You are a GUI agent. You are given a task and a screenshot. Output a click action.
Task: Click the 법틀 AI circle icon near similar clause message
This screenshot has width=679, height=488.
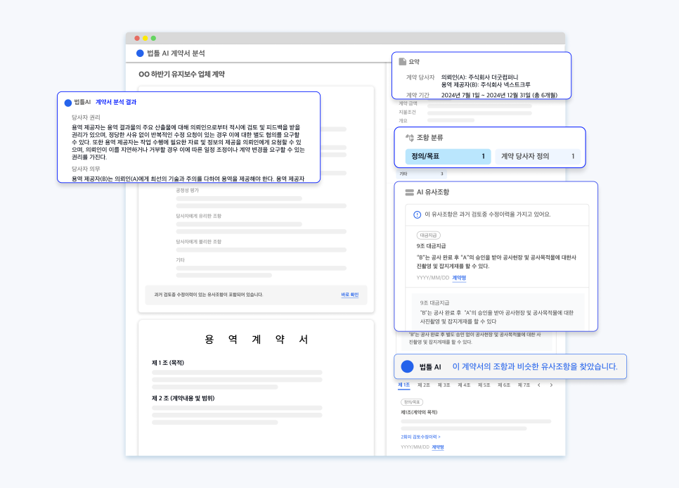408,366
